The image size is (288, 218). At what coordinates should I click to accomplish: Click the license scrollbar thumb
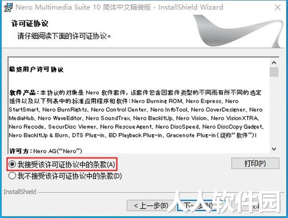coord(274,72)
